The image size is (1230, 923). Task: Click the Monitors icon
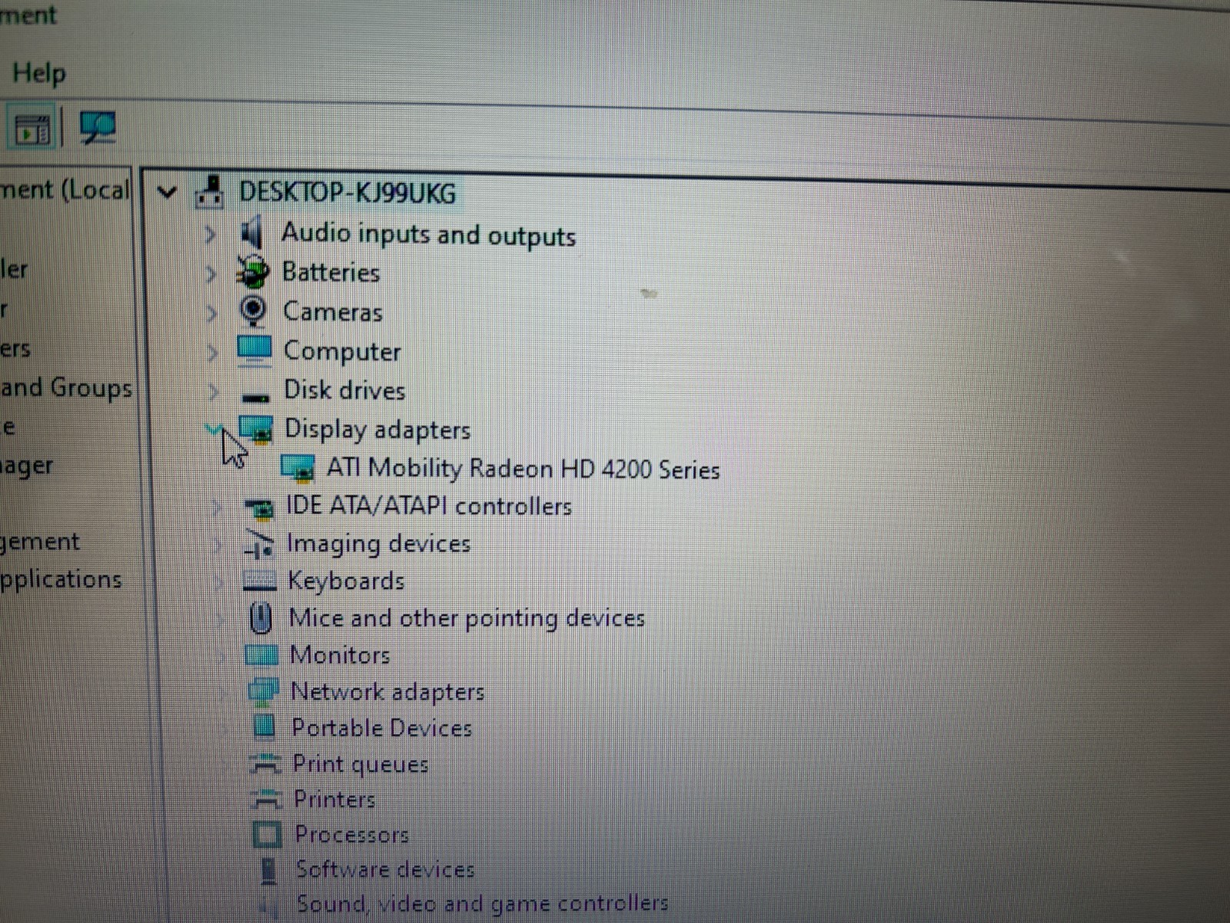tap(261, 655)
